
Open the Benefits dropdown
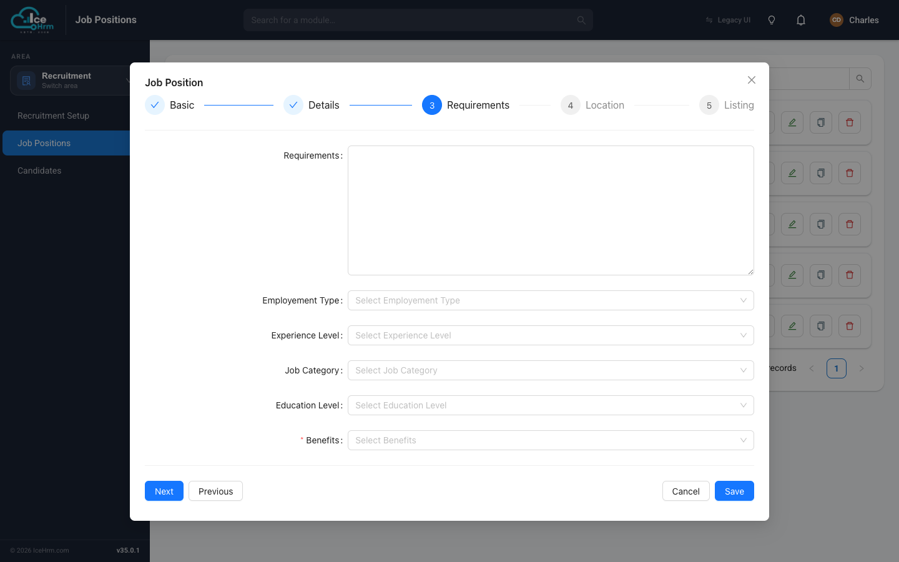coord(551,440)
